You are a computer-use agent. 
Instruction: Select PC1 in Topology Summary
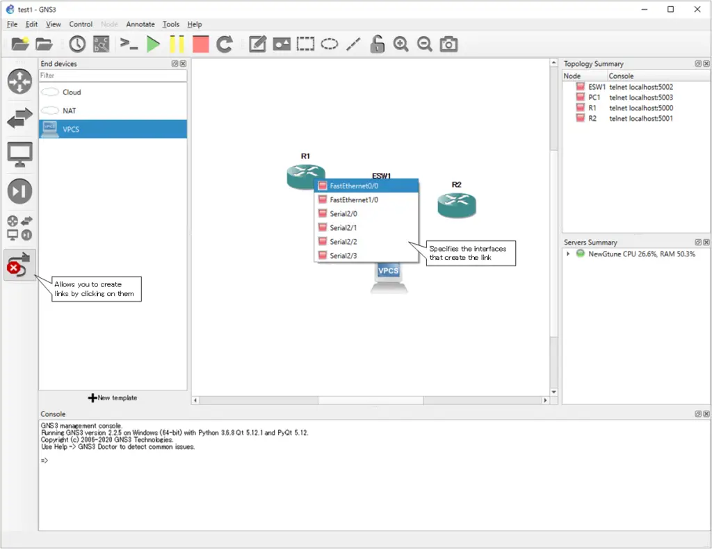(x=636, y=97)
